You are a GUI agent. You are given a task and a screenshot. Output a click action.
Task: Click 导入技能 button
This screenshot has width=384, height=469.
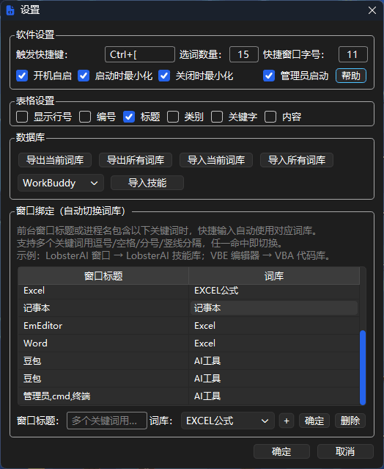click(147, 183)
